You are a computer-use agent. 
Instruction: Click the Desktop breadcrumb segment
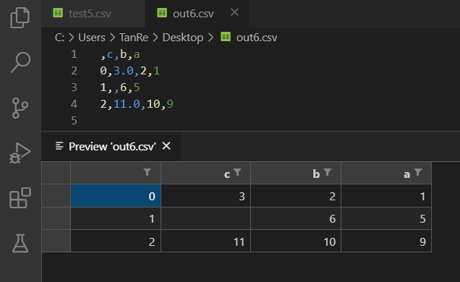click(183, 38)
